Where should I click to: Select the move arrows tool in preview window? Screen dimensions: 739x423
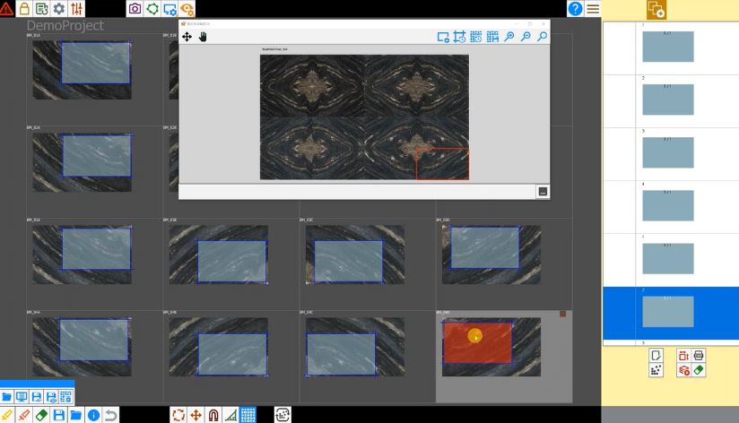[x=187, y=37]
